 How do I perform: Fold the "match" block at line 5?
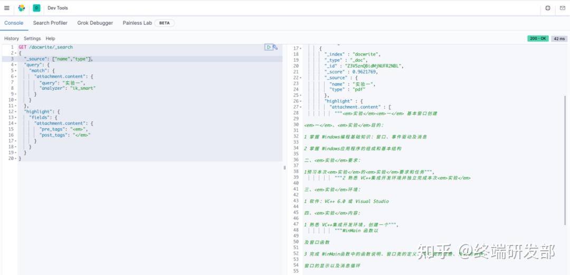pos(15,71)
